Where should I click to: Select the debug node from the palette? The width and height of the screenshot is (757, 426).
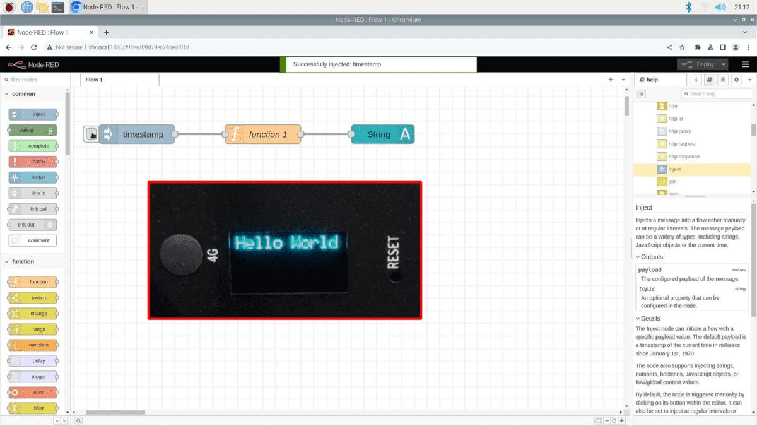[x=32, y=130]
